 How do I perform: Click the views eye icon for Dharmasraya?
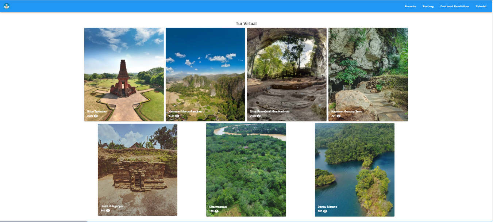(216, 211)
